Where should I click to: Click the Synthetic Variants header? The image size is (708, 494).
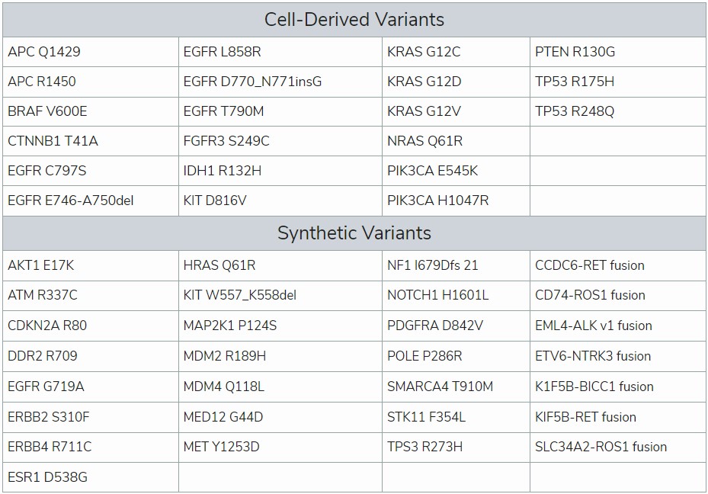pyautogui.click(x=354, y=233)
